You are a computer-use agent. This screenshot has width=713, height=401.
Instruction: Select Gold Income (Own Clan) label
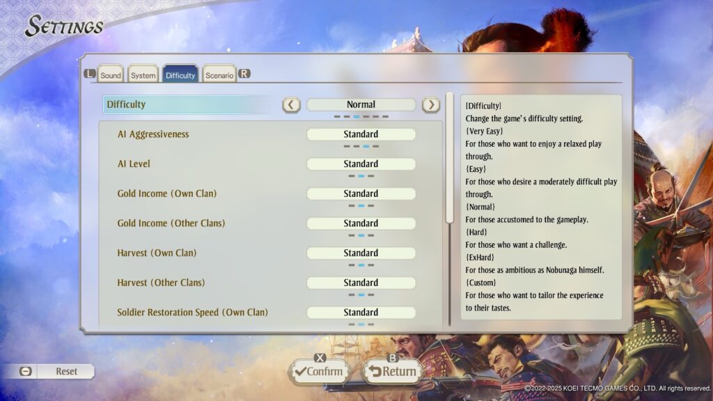[167, 194]
